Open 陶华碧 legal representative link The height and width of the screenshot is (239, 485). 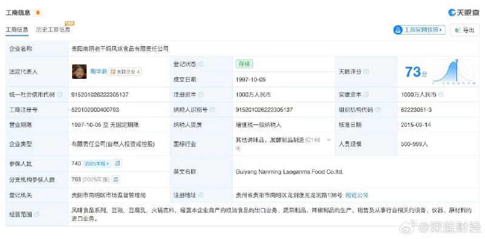click(x=98, y=72)
